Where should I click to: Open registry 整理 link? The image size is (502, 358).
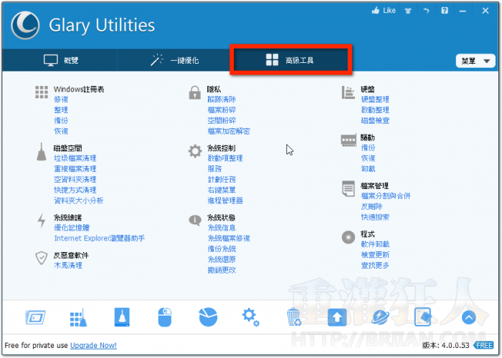point(61,110)
